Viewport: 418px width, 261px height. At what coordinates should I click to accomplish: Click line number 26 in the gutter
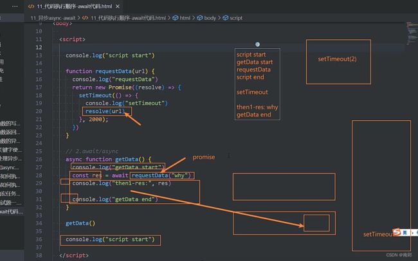[x=39, y=159]
